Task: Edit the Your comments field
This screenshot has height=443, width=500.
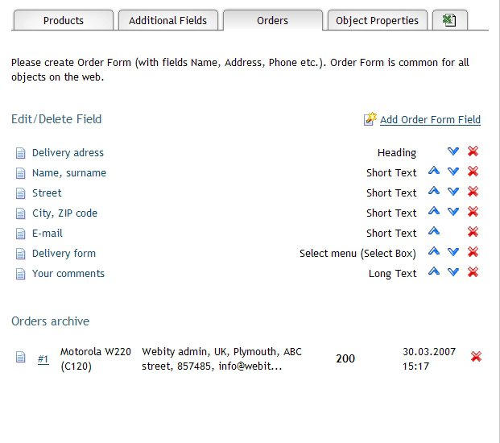Action: 68,274
